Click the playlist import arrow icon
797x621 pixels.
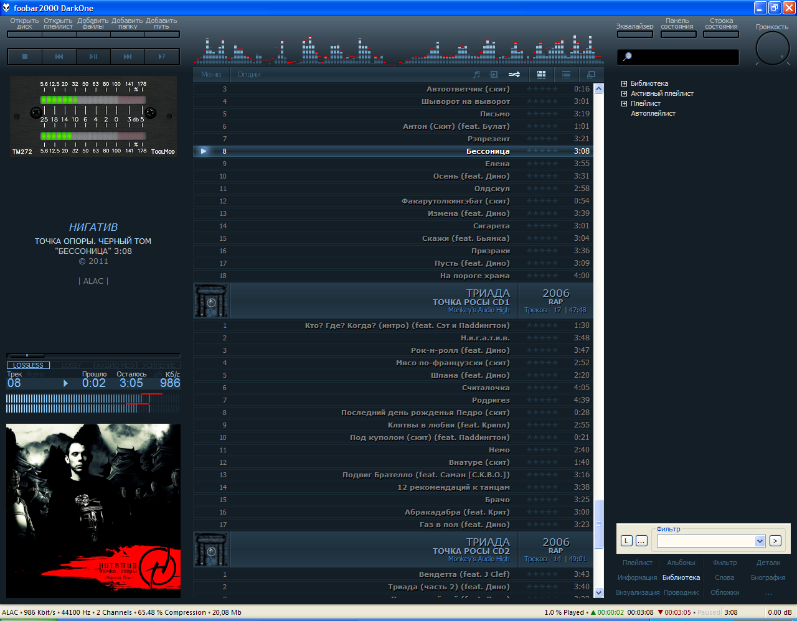click(494, 75)
